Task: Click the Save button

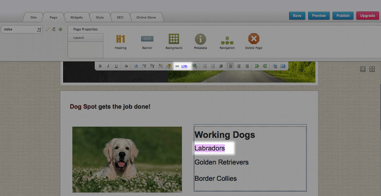Action: tap(297, 16)
